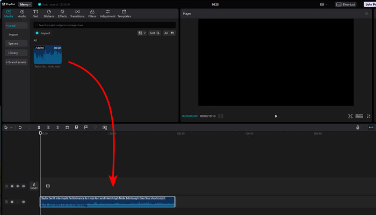Expand the selection tool mode arrow
376x215 pixels.
(x=11, y=128)
